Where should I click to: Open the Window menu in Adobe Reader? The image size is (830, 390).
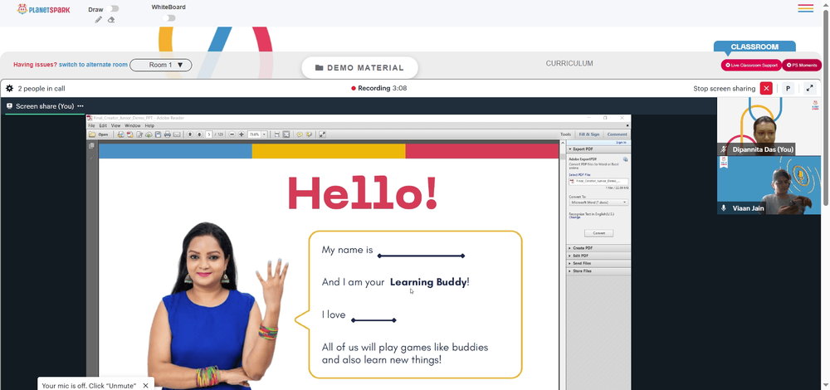[x=132, y=125]
